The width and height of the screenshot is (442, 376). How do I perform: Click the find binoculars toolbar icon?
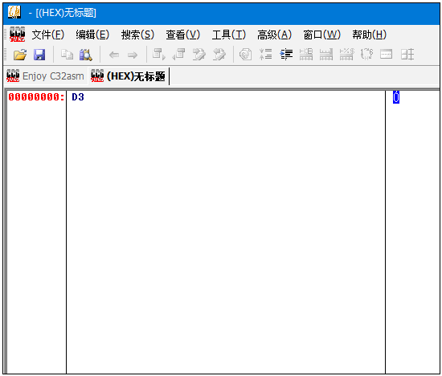pos(86,55)
